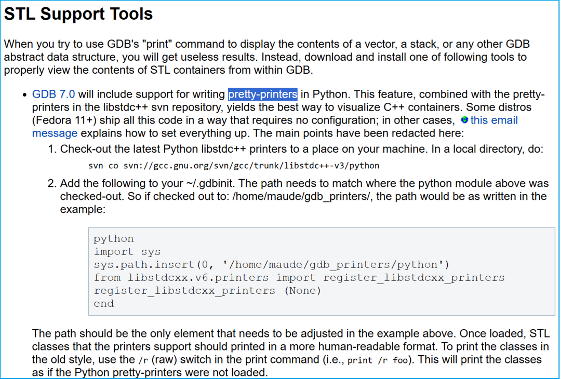Click the 'from libstdcxx.v6.printers import' line
This screenshot has width=561, height=379.
pos(299,278)
